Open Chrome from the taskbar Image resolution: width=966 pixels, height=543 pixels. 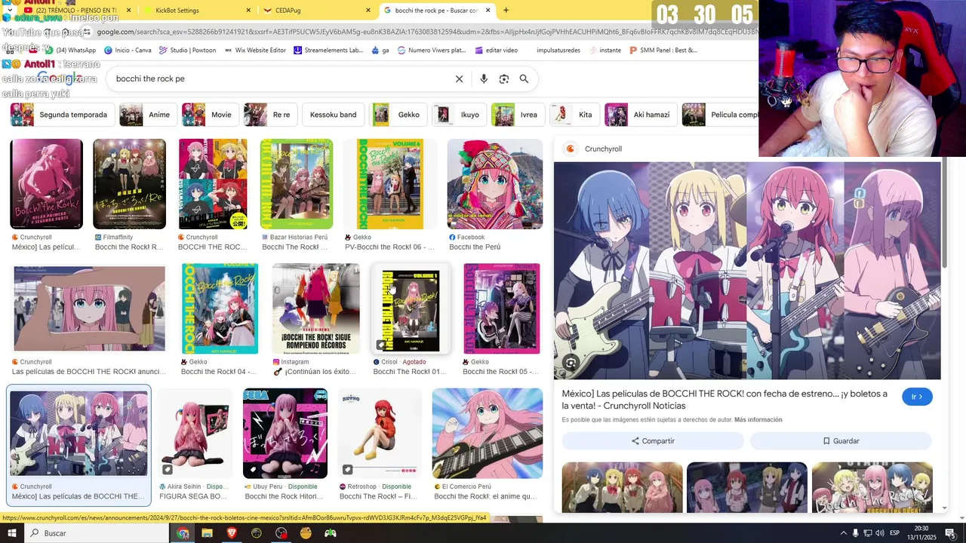[x=183, y=533]
